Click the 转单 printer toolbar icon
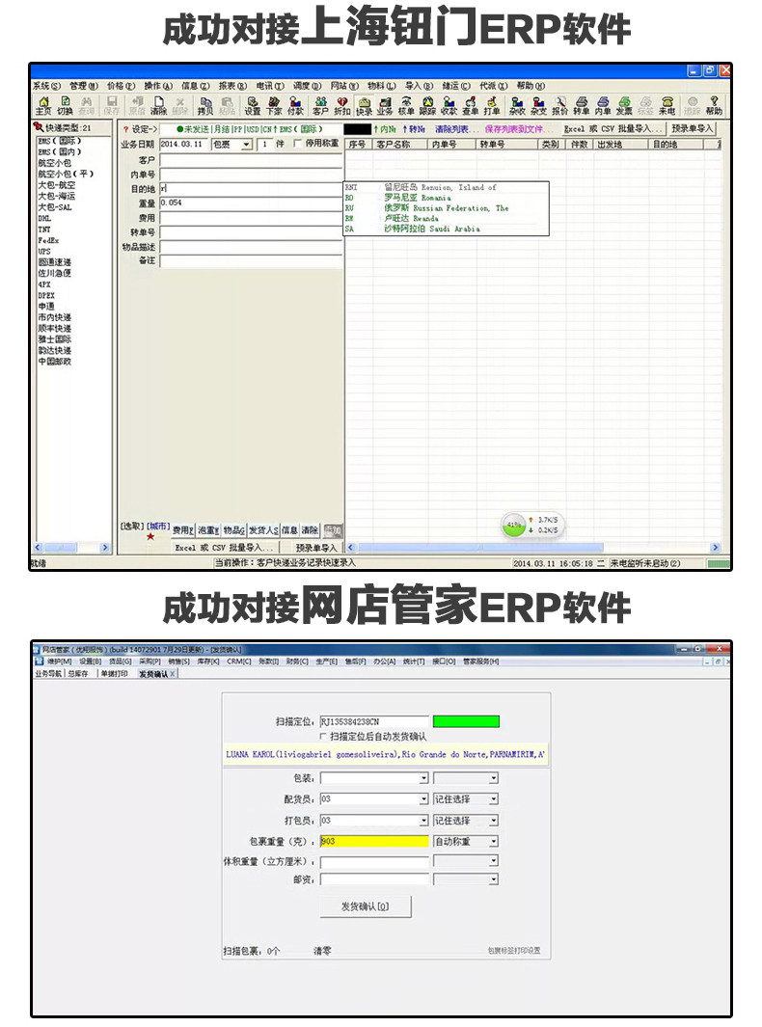 point(582,105)
